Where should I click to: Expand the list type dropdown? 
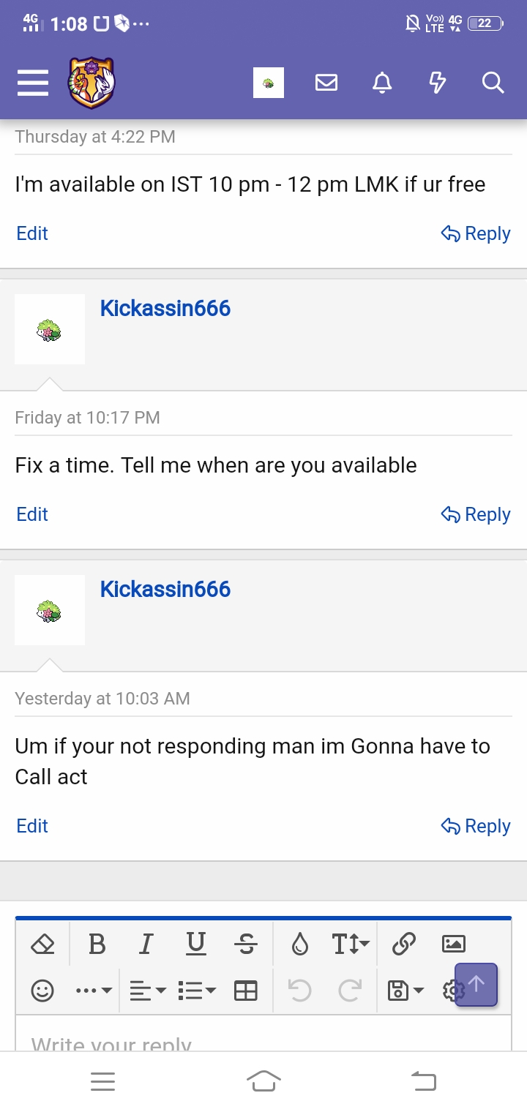(197, 991)
